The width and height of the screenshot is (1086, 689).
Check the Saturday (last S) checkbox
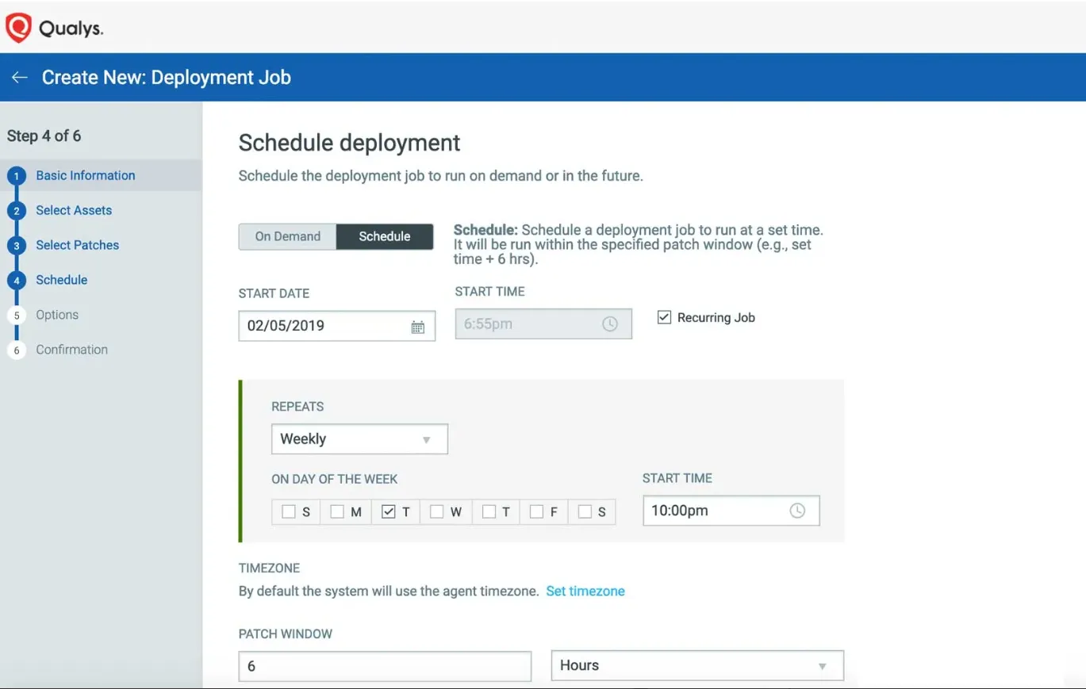(585, 511)
